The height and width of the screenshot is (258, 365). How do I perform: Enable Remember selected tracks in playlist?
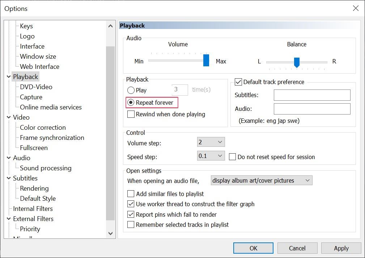pyautogui.click(x=131, y=225)
